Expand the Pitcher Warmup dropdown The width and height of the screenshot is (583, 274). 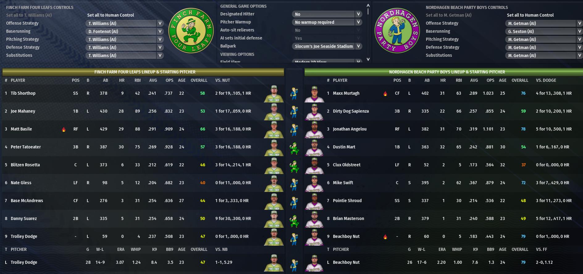[x=326, y=22]
